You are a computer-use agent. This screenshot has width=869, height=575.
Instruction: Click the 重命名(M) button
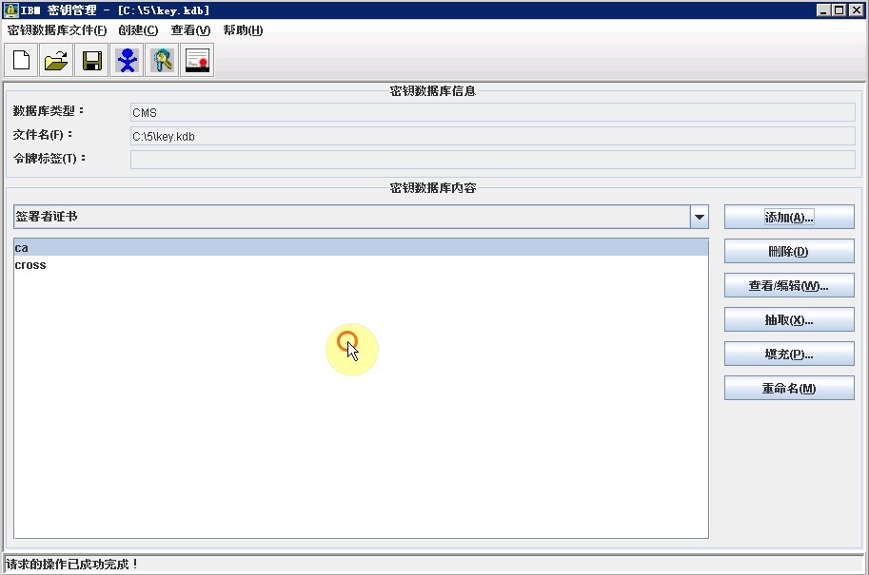tap(788, 389)
